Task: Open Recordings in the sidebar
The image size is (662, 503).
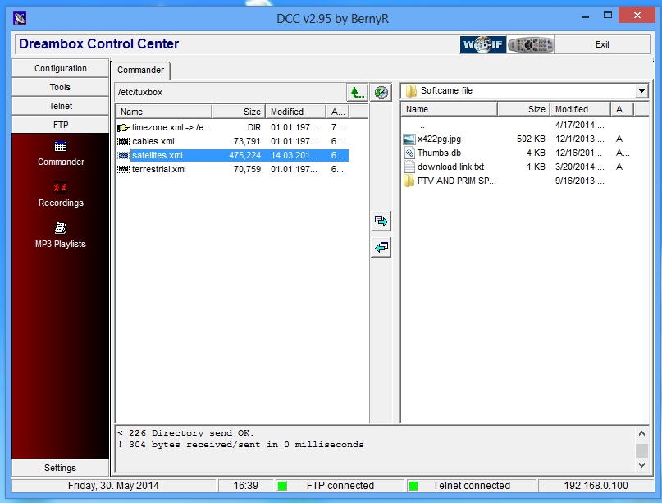Action: pos(61,194)
